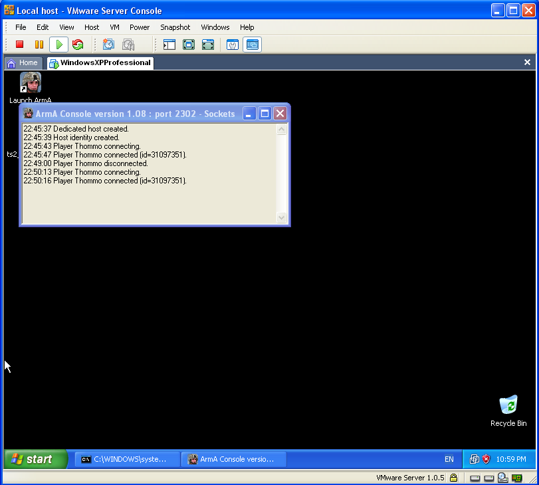Screen dimensions: 539x485
Task: Open the red security shield tray icon
Action: (486, 459)
